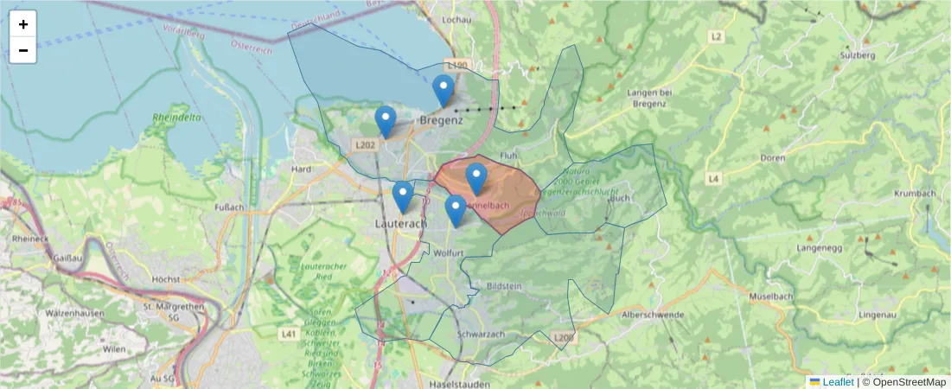
Task: Click the Bildstein label
Action: pos(503,285)
